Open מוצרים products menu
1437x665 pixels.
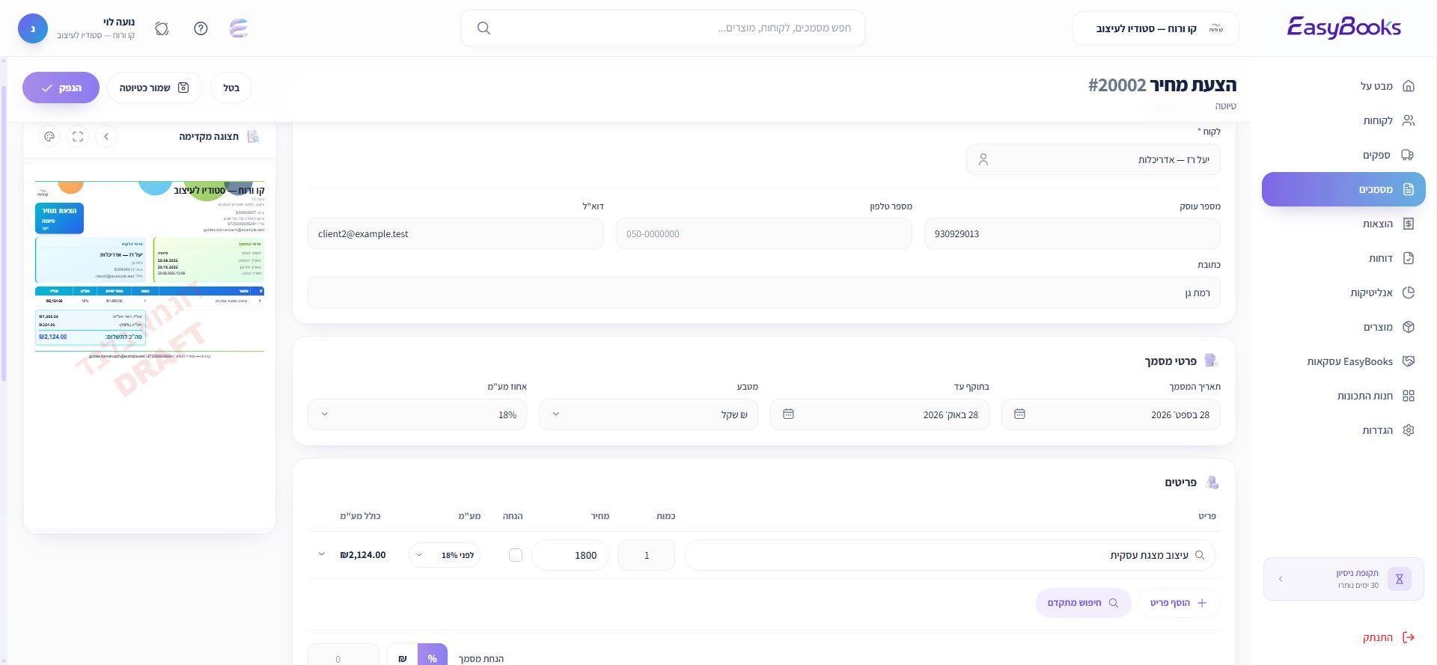coord(1343,327)
